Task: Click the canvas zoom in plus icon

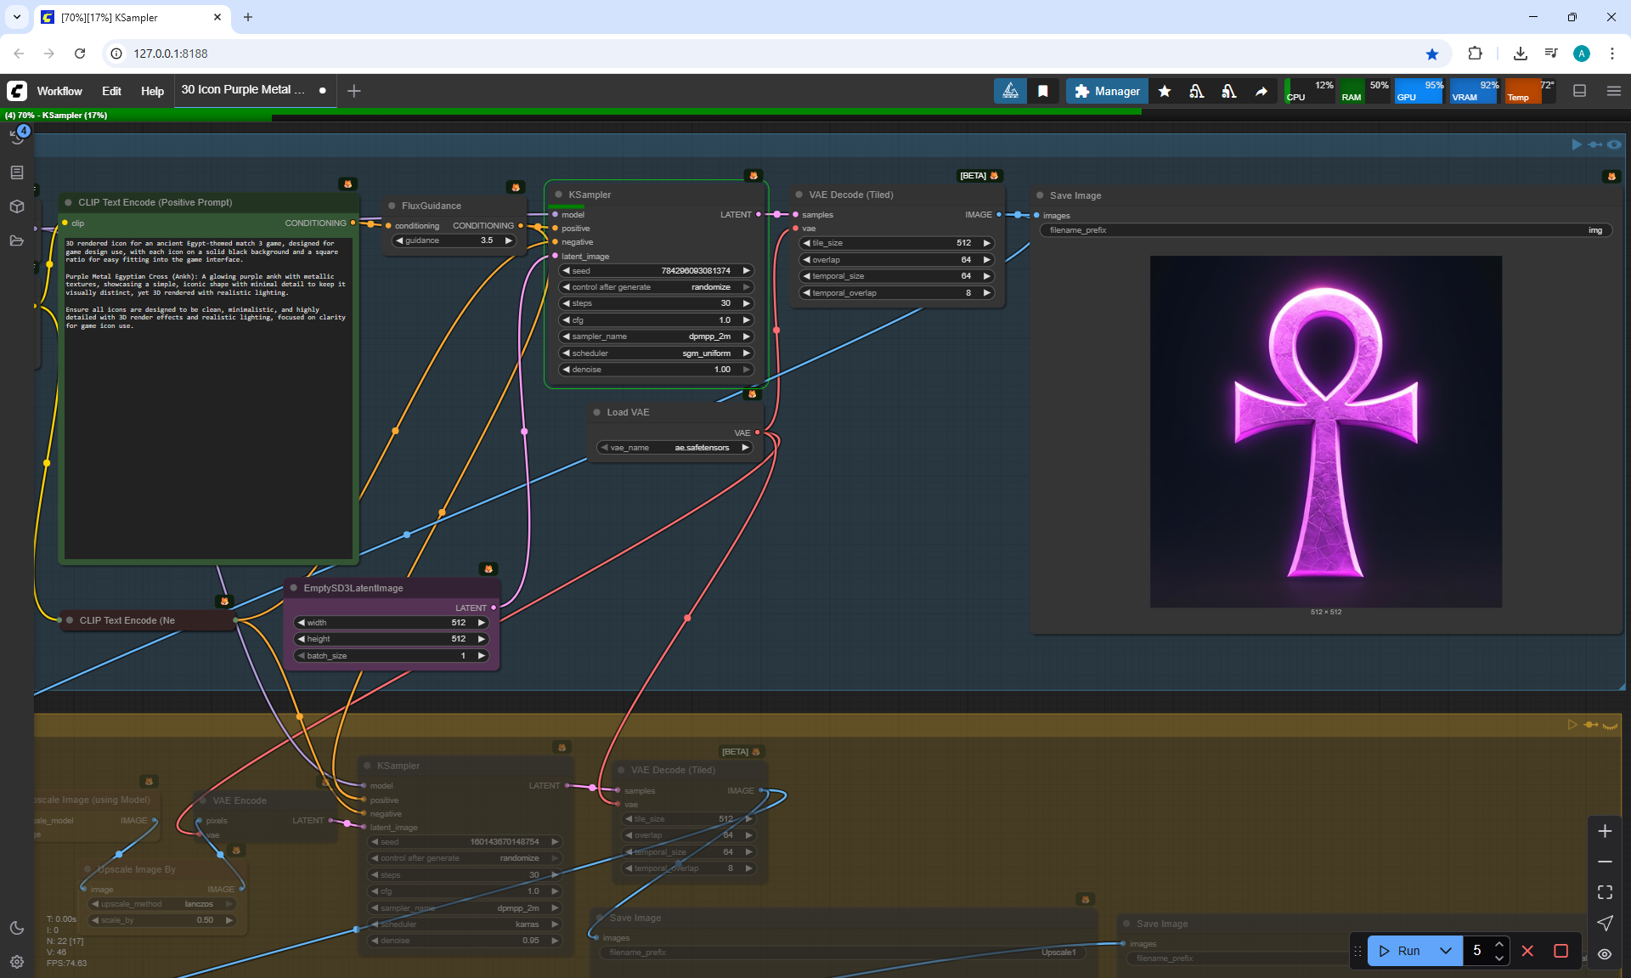Action: pos(1605,831)
